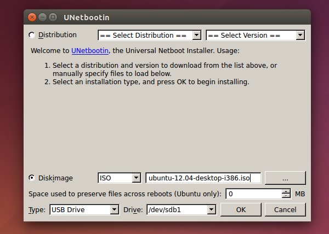Decrease persistent space with down arrow
329x234 pixels.
pyautogui.click(x=286, y=196)
